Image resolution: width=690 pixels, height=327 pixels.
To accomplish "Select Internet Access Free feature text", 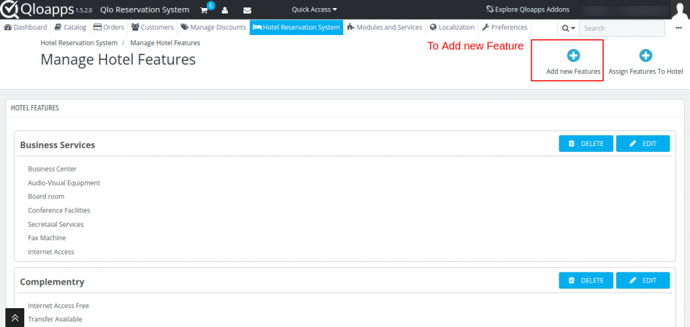I will pos(59,305).
